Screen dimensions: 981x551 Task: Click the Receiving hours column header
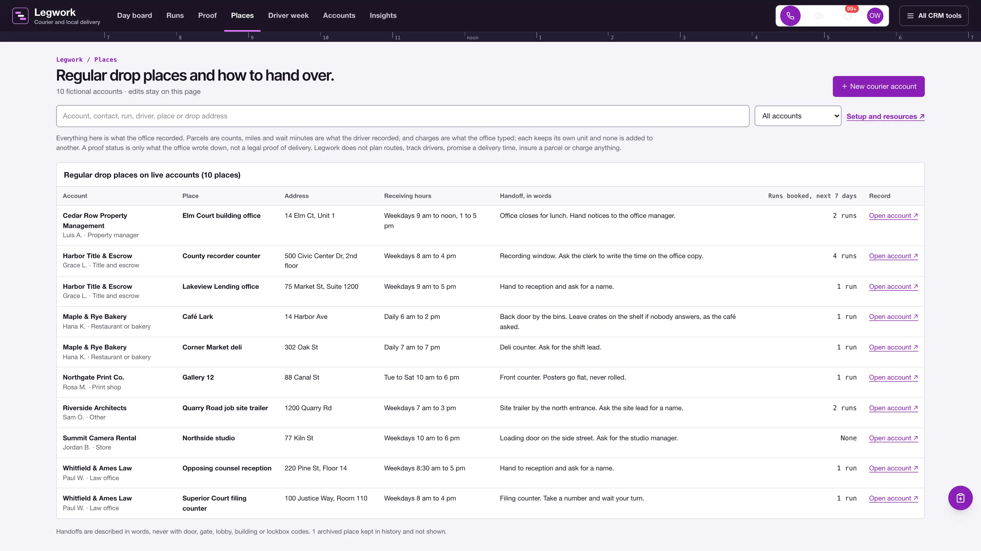click(x=407, y=196)
